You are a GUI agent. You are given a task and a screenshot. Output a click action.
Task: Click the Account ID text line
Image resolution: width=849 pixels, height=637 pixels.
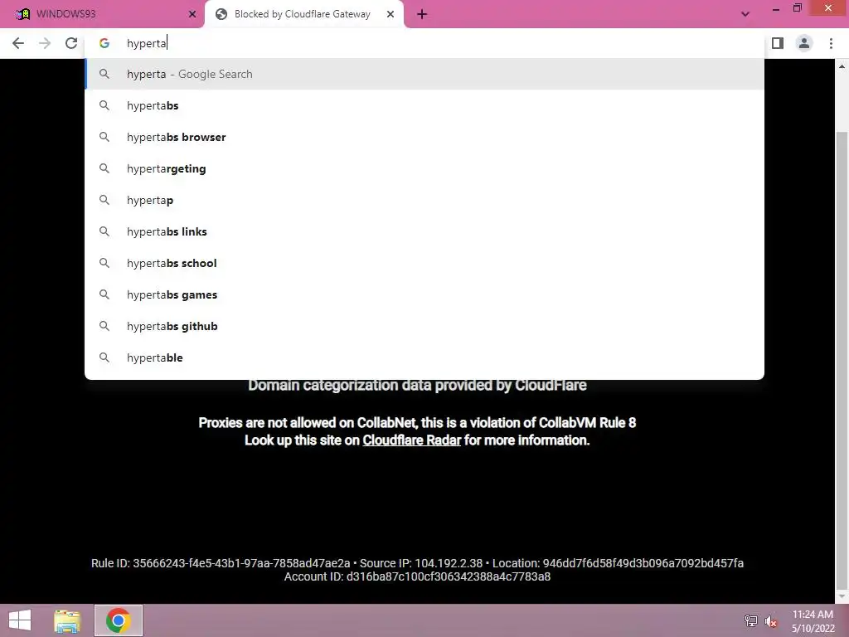pyautogui.click(x=417, y=577)
